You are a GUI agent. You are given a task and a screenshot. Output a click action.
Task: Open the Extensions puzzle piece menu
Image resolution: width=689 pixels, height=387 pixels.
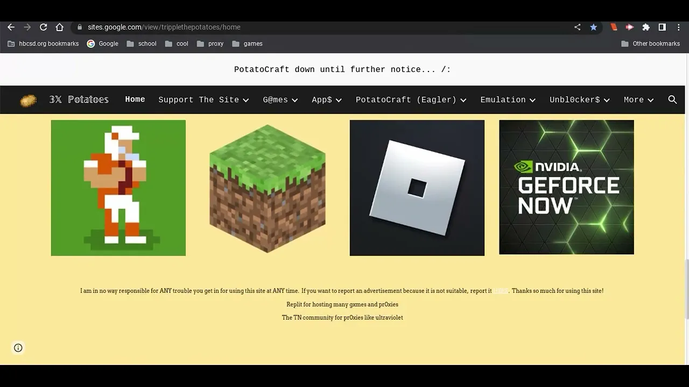(646, 27)
